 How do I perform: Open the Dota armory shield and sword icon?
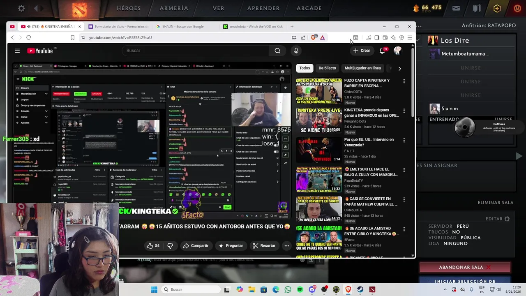pos(477,8)
